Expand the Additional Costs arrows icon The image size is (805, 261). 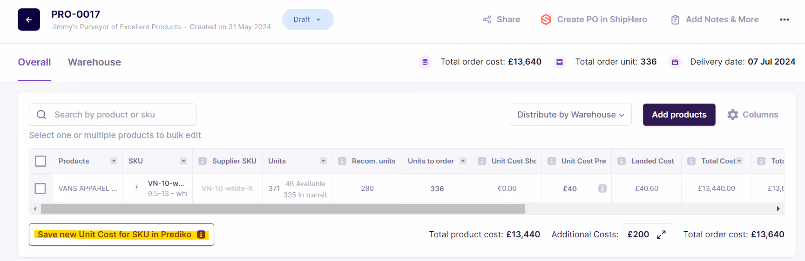[x=661, y=235]
